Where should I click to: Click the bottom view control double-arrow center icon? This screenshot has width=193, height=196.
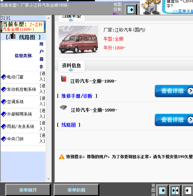(175, 191)
